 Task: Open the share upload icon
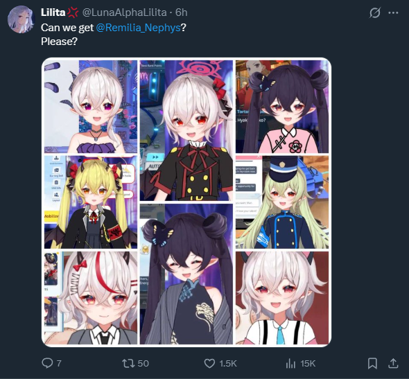(x=393, y=363)
